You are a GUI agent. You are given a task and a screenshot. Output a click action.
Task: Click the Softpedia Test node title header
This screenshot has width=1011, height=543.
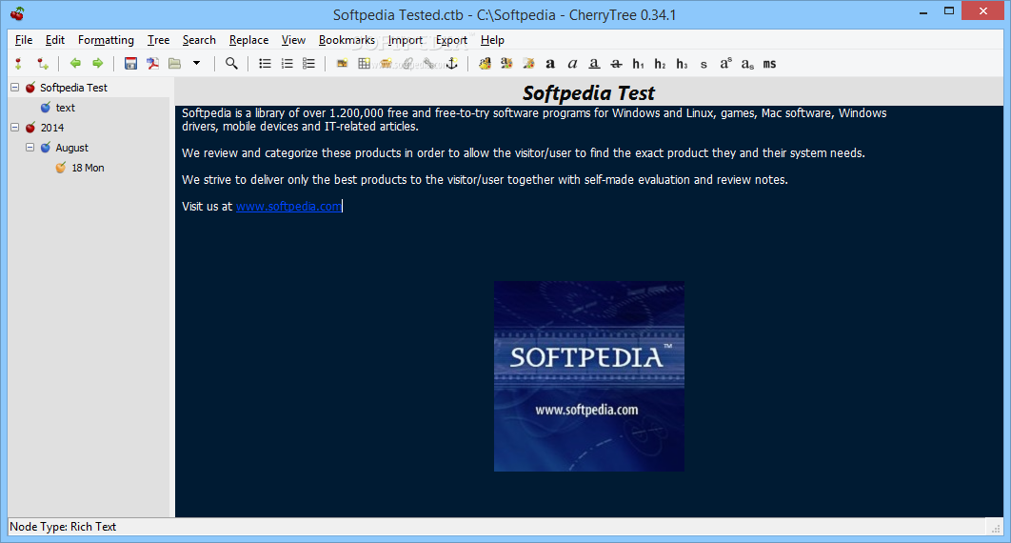(588, 92)
